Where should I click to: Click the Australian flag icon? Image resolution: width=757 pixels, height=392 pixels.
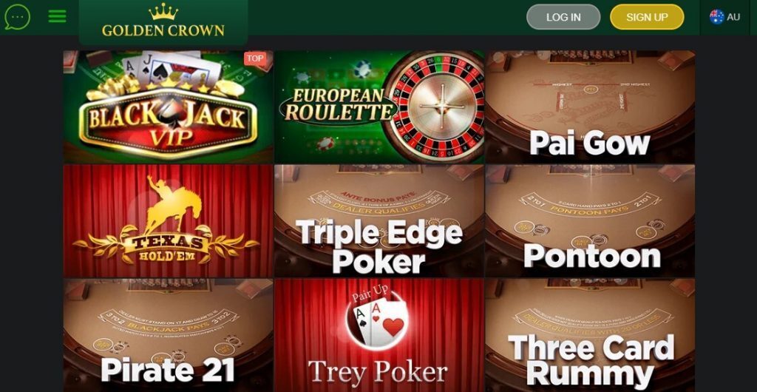pos(717,17)
